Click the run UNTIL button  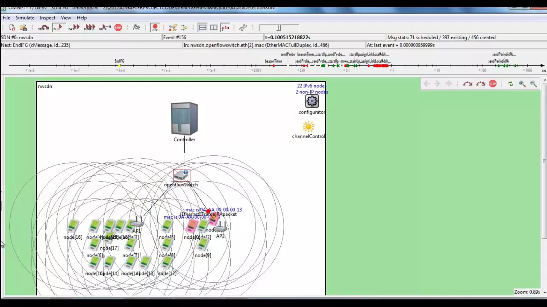click(x=105, y=28)
